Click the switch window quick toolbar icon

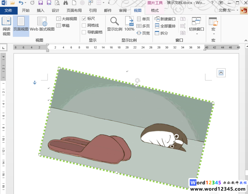(91, 3)
